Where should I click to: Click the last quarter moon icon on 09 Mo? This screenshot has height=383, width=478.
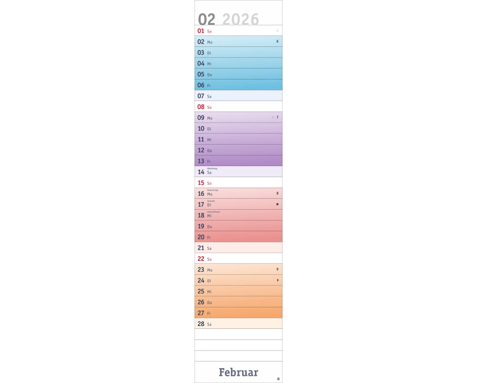click(x=273, y=117)
